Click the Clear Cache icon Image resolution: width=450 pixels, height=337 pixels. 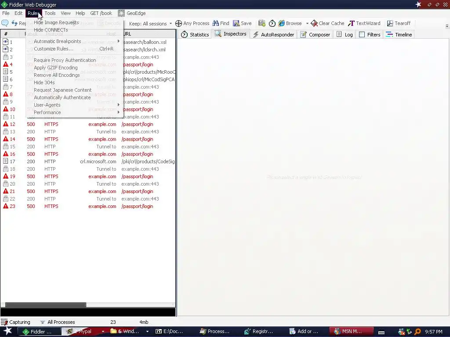(314, 23)
